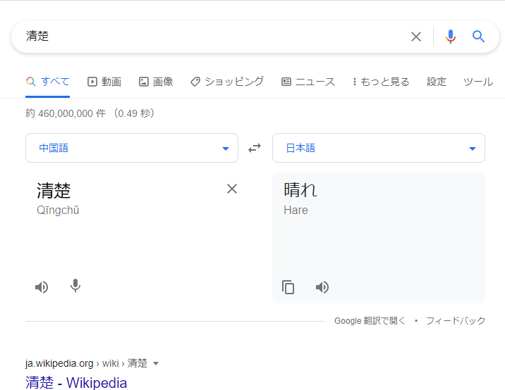This screenshot has width=505, height=390.
Task: Expand the Wikipedia result options arrow
Action: pyautogui.click(x=156, y=363)
